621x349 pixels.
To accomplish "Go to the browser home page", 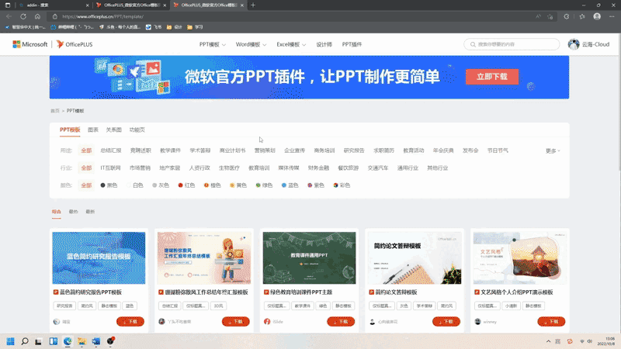I will [x=37, y=16].
